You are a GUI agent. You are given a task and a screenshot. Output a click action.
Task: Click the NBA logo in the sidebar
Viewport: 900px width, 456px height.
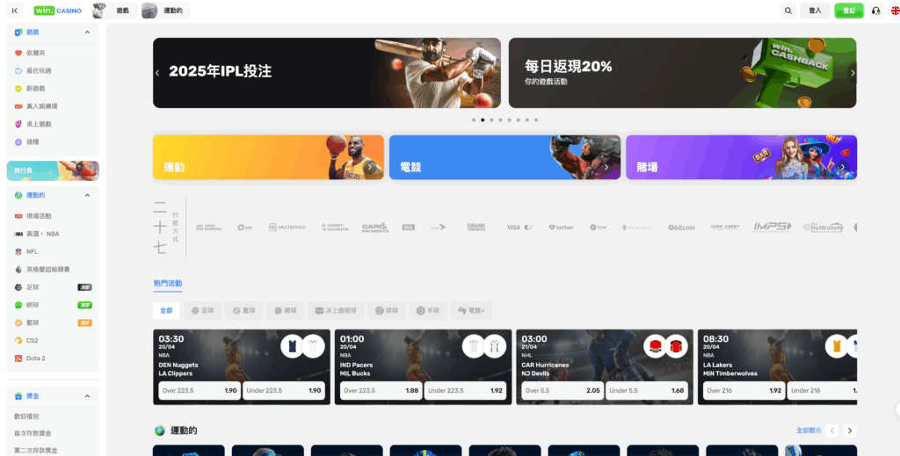coord(18,234)
